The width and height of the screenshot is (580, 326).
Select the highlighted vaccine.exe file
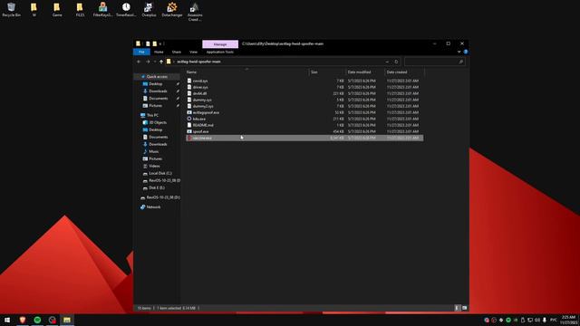[x=304, y=138]
